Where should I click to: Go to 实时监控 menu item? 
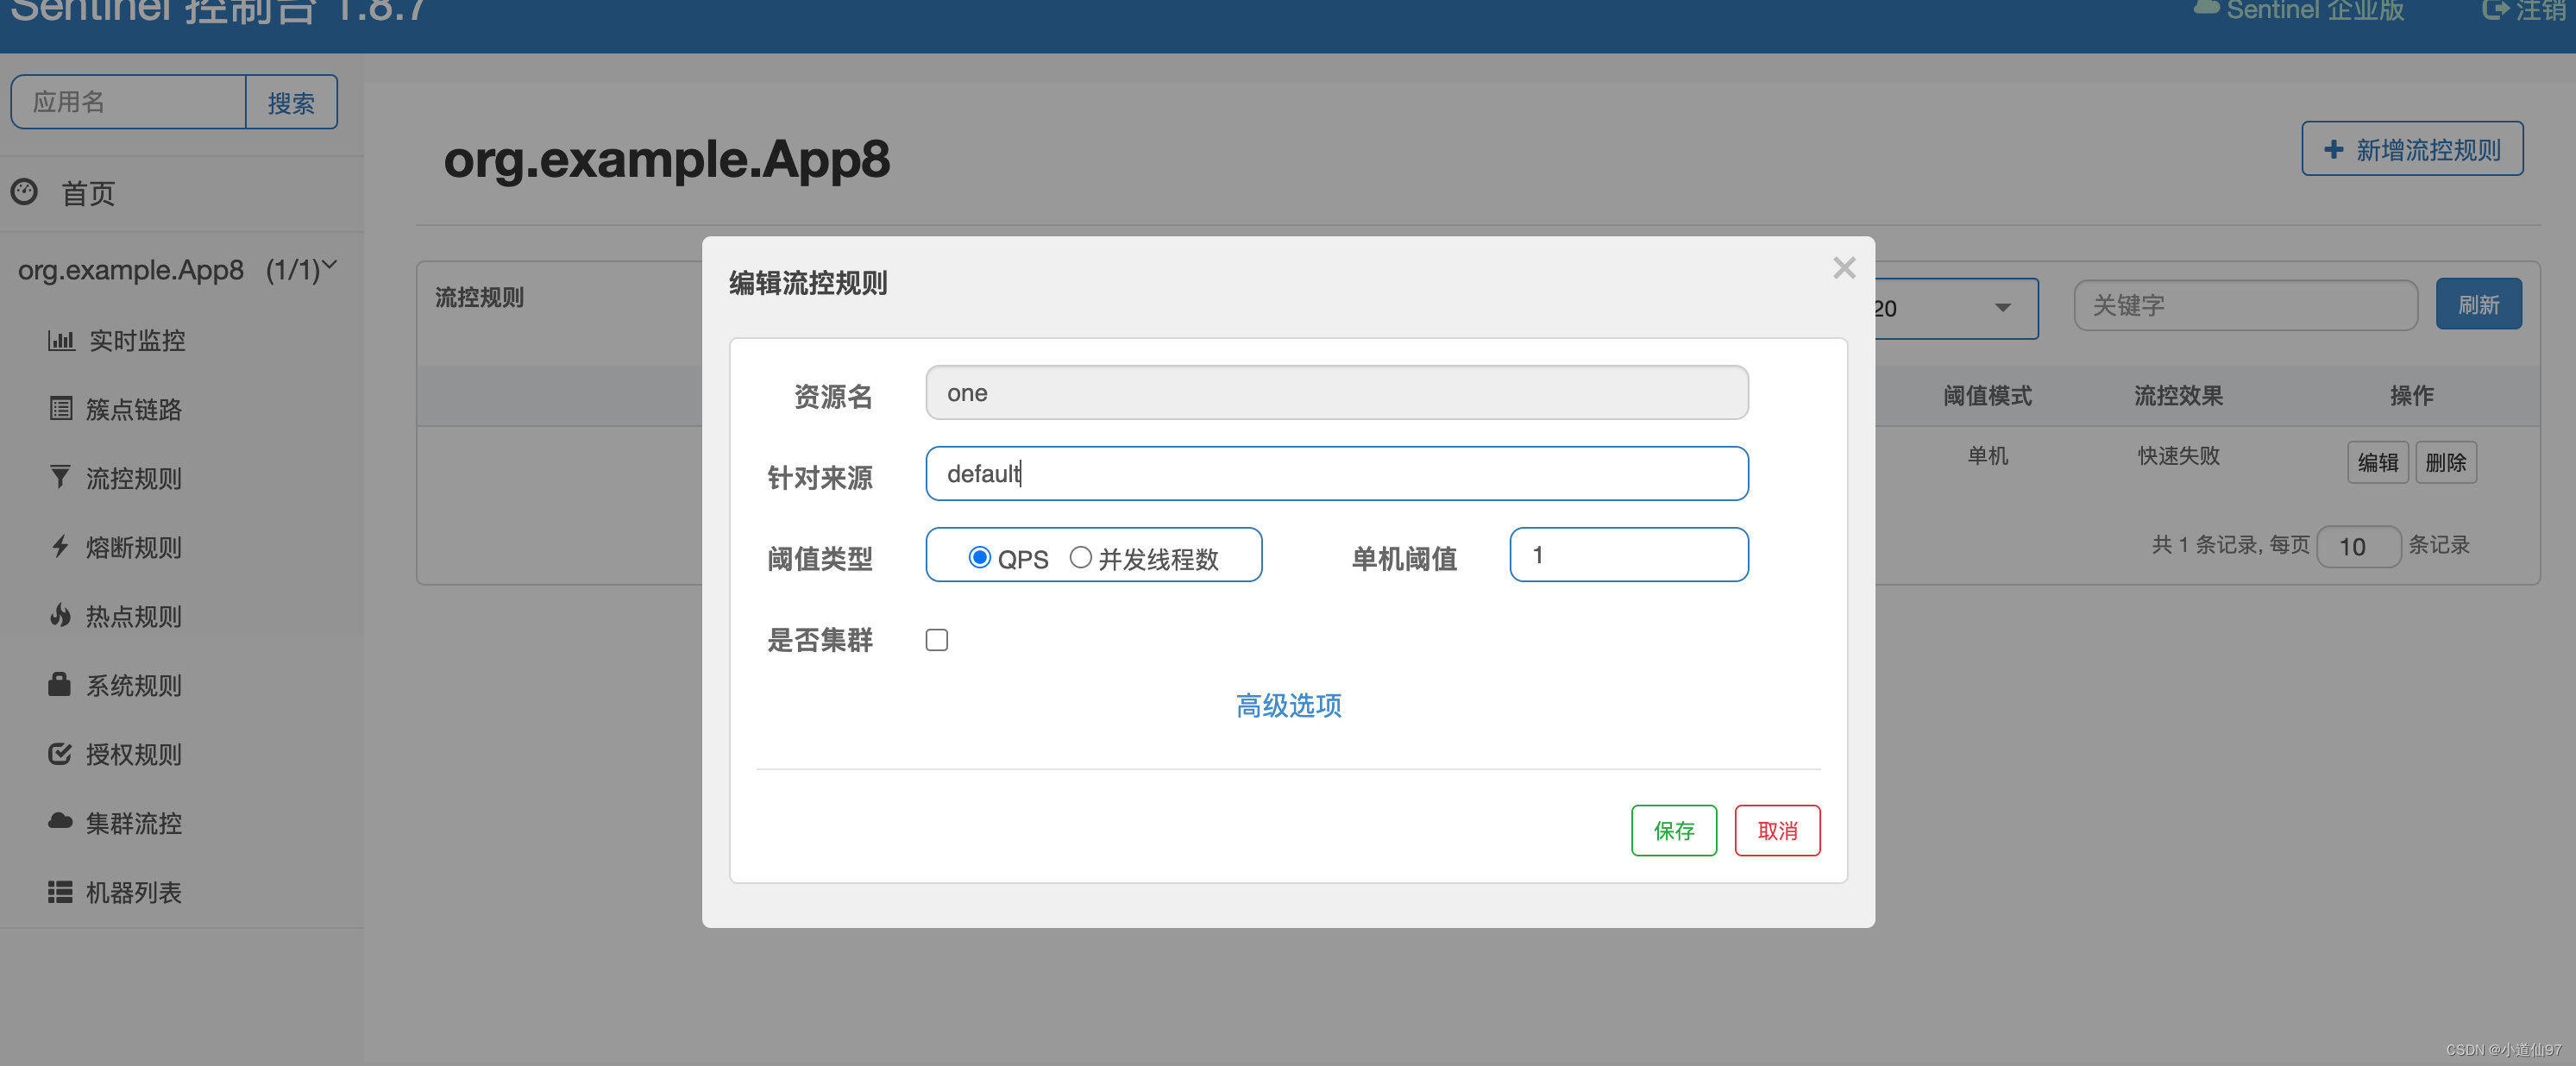tap(137, 340)
